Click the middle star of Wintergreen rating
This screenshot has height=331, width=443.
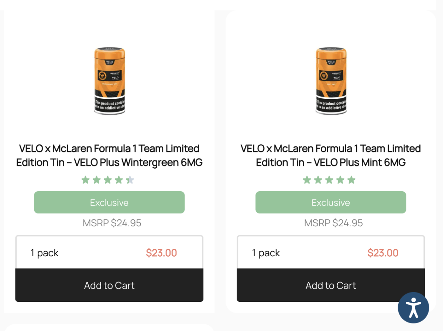click(x=108, y=180)
